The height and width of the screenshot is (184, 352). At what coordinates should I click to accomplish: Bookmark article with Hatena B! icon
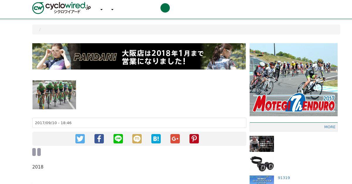pyautogui.click(x=156, y=139)
